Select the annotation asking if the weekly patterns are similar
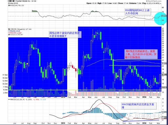Image resolution: width=168 pixels, height=125 pixels. pyautogui.click(x=65, y=34)
